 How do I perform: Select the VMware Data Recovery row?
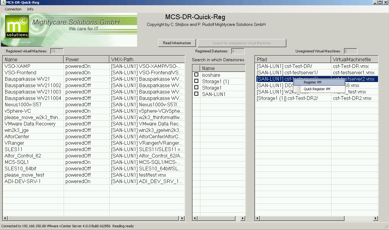coord(94,124)
